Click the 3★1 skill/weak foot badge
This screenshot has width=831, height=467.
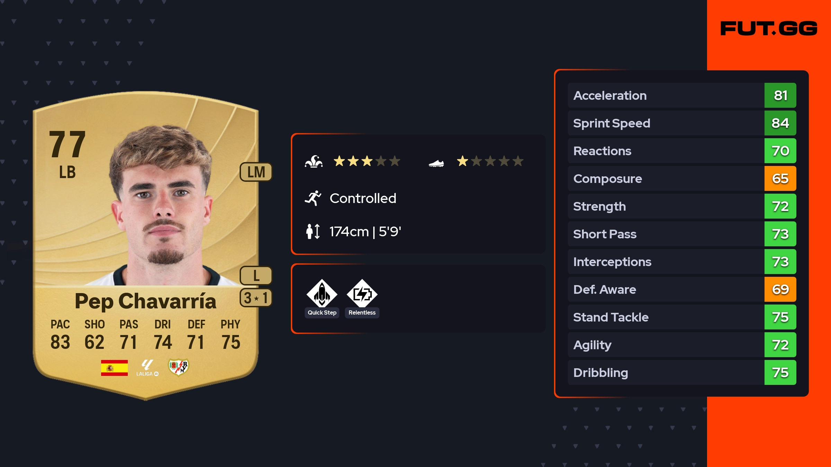pyautogui.click(x=256, y=298)
